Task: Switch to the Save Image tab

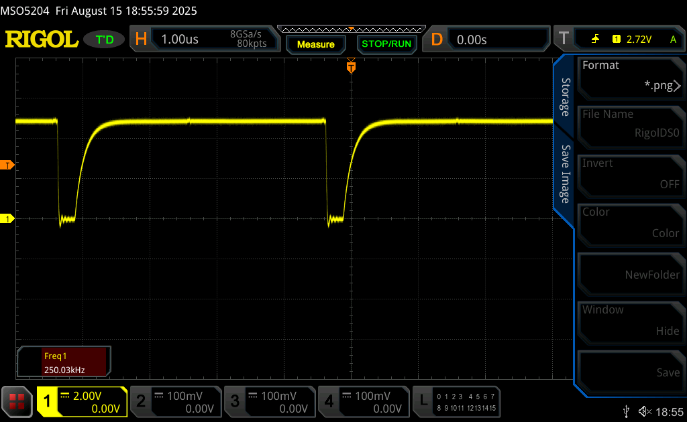Action: tap(565, 174)
